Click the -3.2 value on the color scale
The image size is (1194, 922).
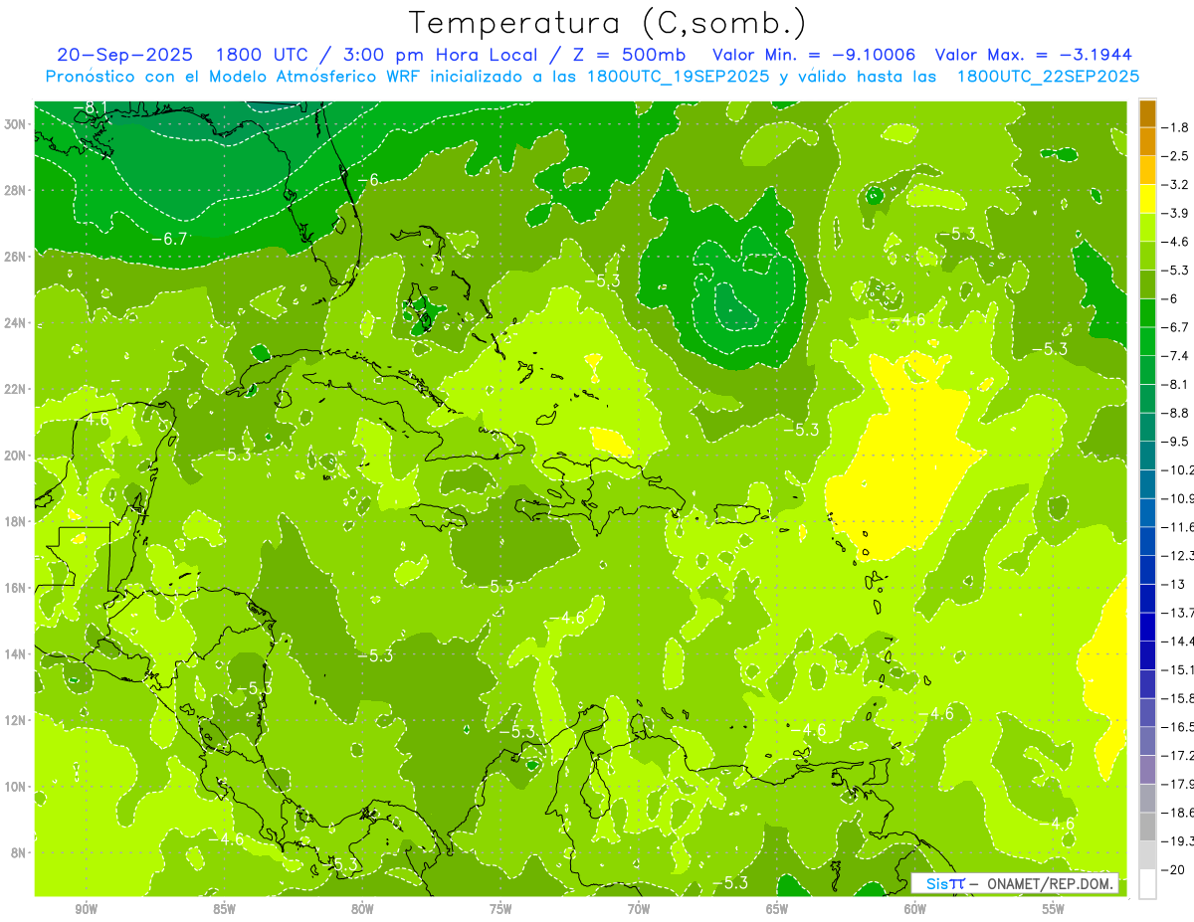1176,185
